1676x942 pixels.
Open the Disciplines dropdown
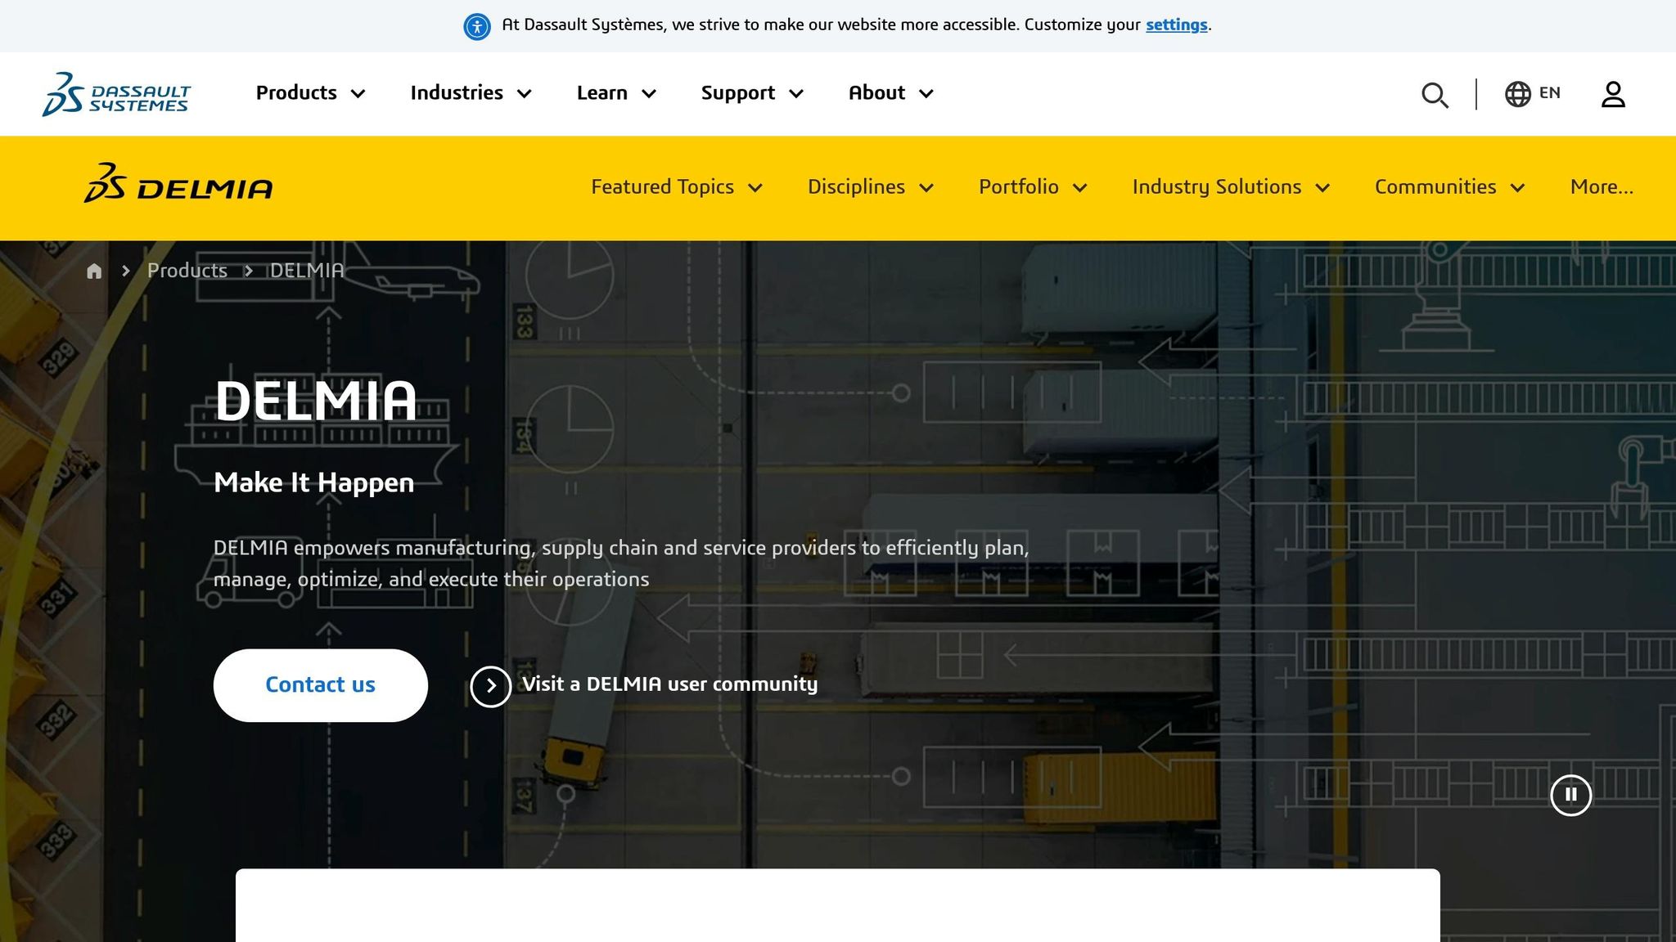click(871, 187)
